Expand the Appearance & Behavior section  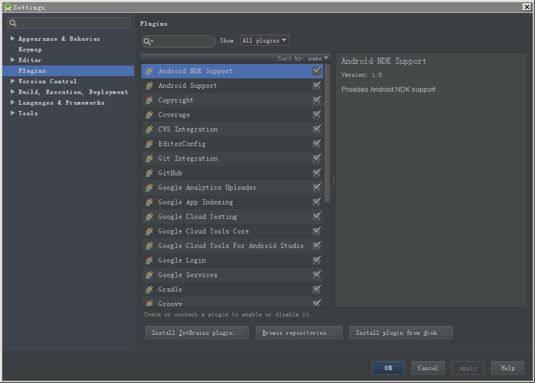click(13, 39)
